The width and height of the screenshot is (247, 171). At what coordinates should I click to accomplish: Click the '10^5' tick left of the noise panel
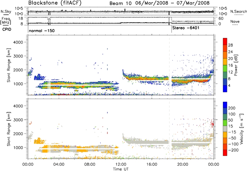pyautogui.click(x=19, y=8)
